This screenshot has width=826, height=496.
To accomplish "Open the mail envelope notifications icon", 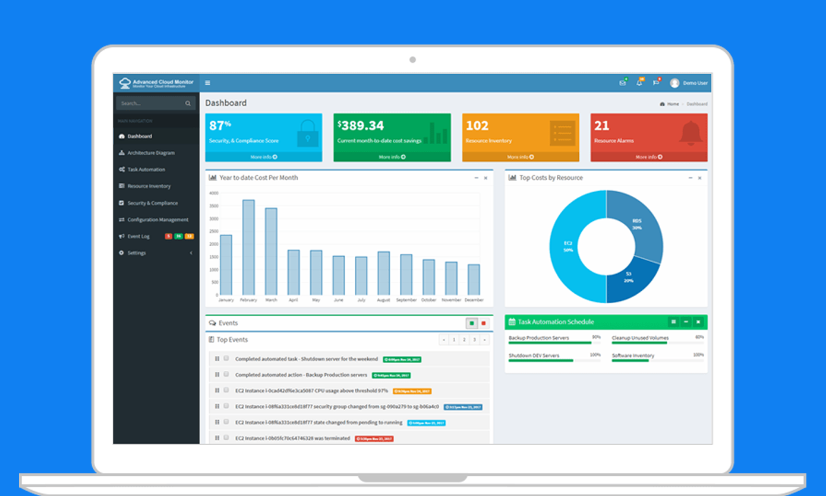I will point(622,83).
